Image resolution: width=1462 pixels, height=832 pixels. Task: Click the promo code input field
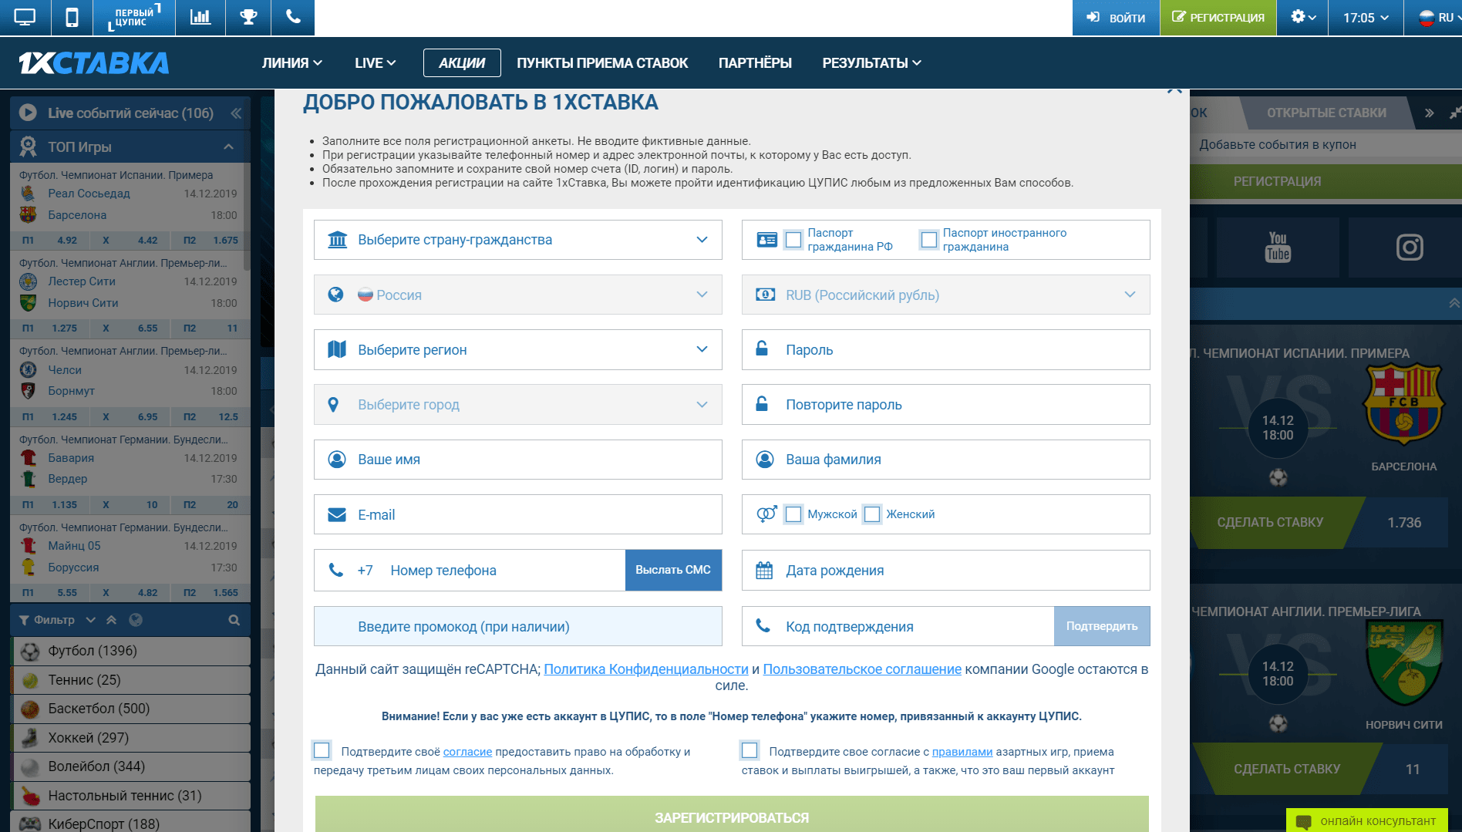pos(518,626)
